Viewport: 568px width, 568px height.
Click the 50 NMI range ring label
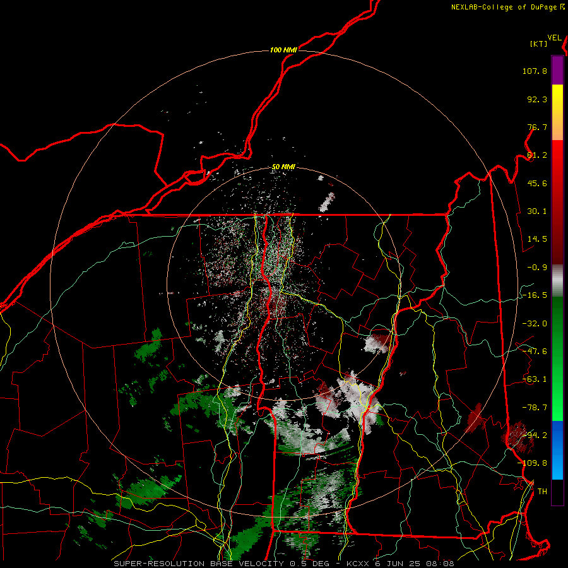283,167
